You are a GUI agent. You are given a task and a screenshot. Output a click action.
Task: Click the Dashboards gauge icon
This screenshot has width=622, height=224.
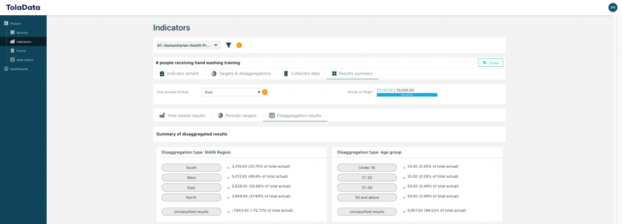[x=6, y=69]
